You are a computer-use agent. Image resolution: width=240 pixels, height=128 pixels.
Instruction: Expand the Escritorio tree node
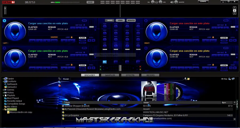(x=3, y=82)
